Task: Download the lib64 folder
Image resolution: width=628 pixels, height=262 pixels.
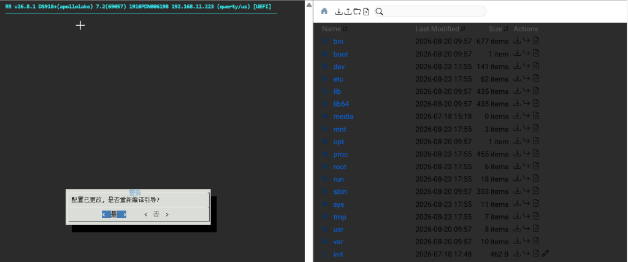Action: click(x=517, y=103)
